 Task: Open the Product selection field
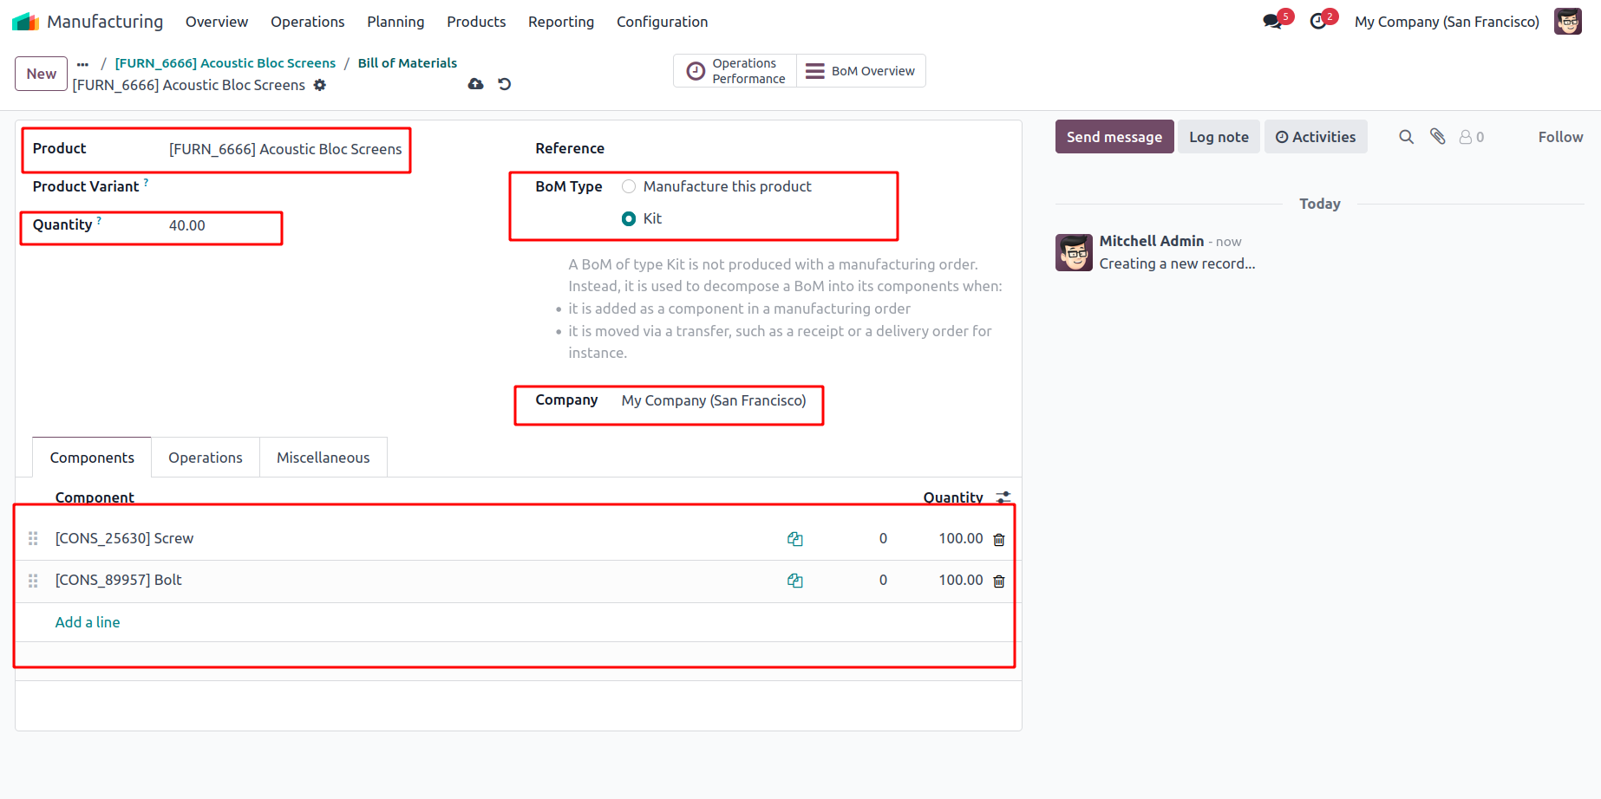[x=285, y=149]
